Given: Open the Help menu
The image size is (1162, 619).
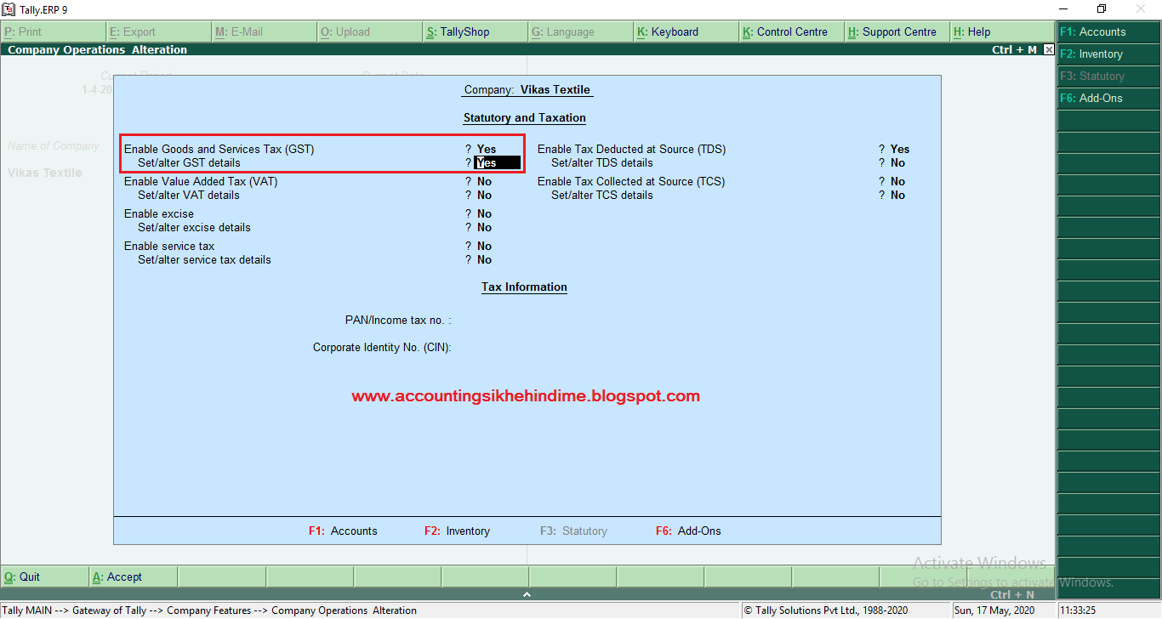Looking at the screenshot, I should 1002,31.
